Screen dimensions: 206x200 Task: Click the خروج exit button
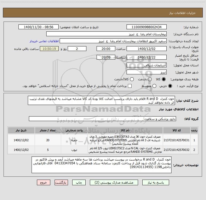pyautogui.click(x=44, y=183)
